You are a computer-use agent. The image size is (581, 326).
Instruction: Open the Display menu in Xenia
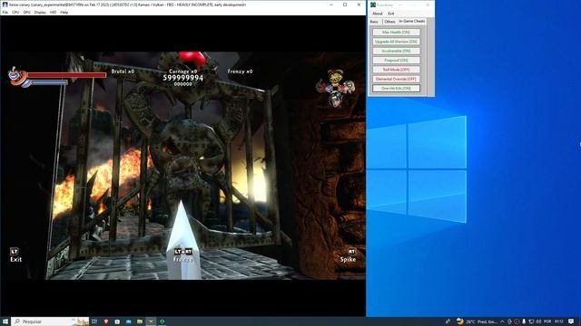click(x=40, y=12)
